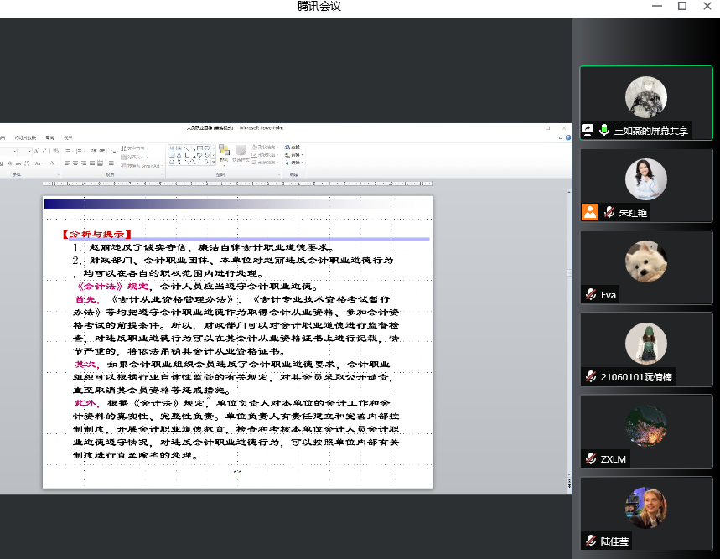
Task: Click Eva's muted microphone icon
Action: coord(592,295)
